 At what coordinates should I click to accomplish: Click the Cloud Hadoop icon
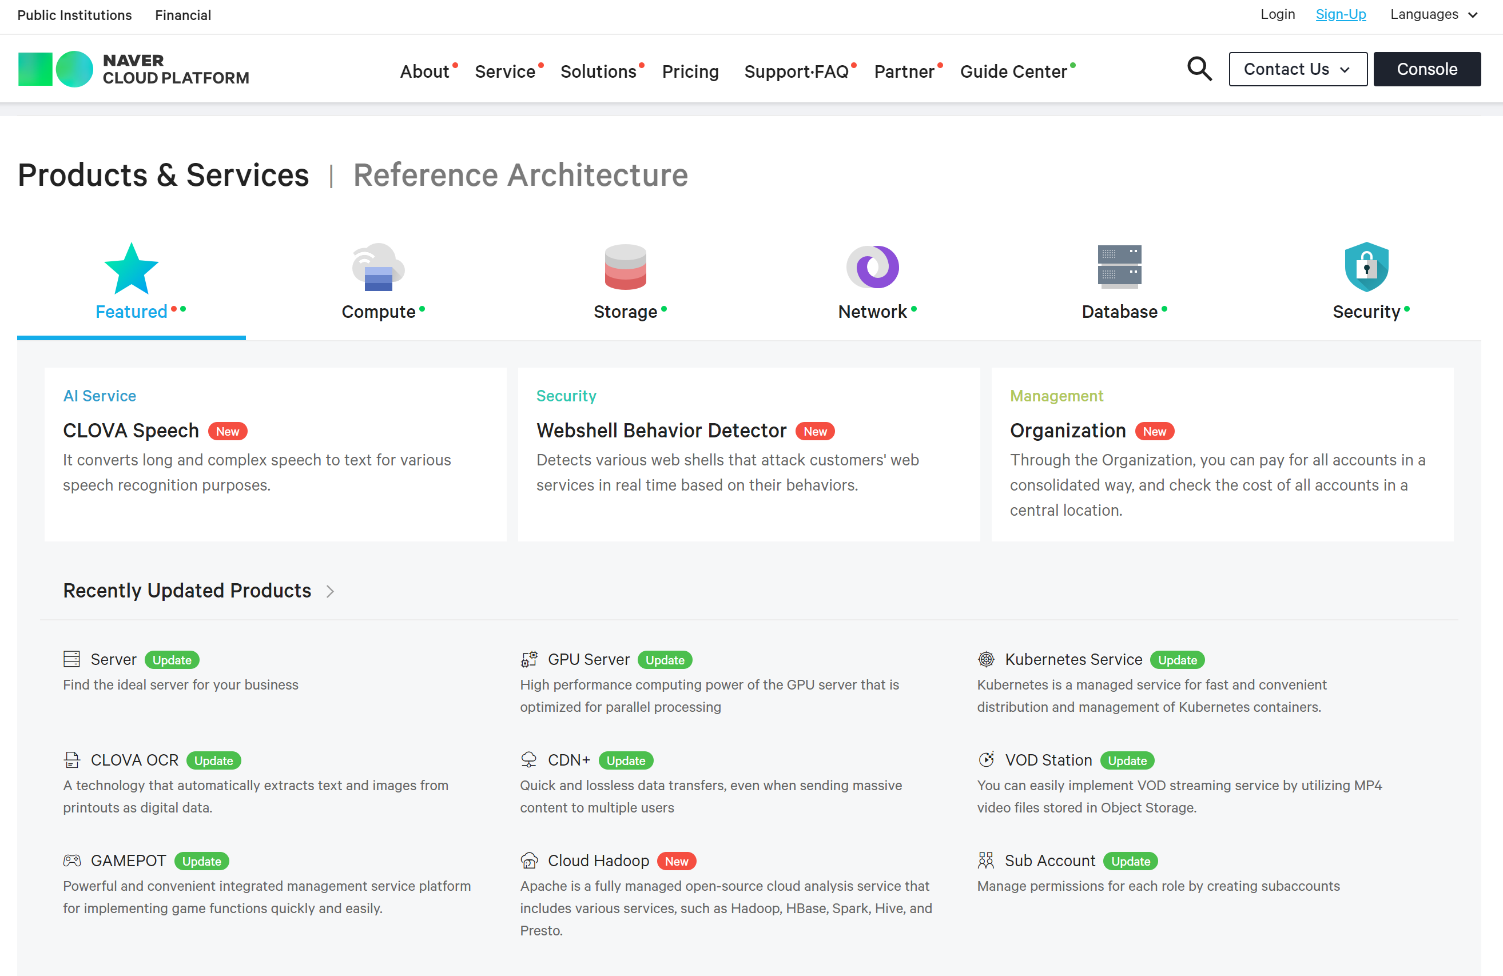click(529, 861)
